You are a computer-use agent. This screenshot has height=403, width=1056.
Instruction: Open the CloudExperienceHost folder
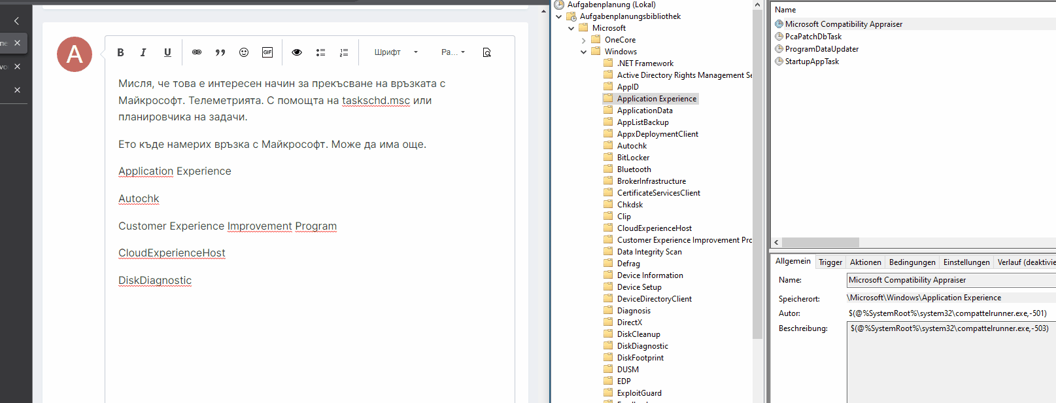655,228
